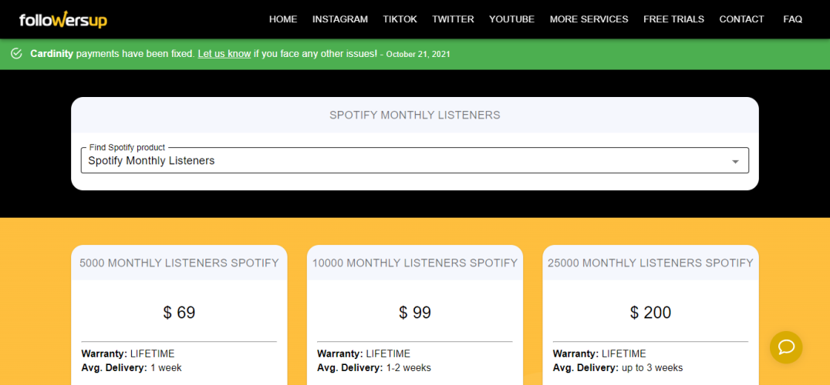
Task: Click the 'Cardinity' bold text in banner
Action: [52, 53]
